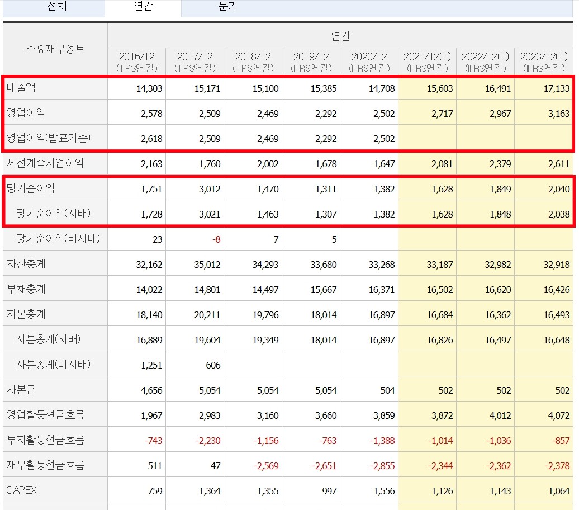Click the 2016/12 column header
The image size is (579, 510).
point(136,62)
